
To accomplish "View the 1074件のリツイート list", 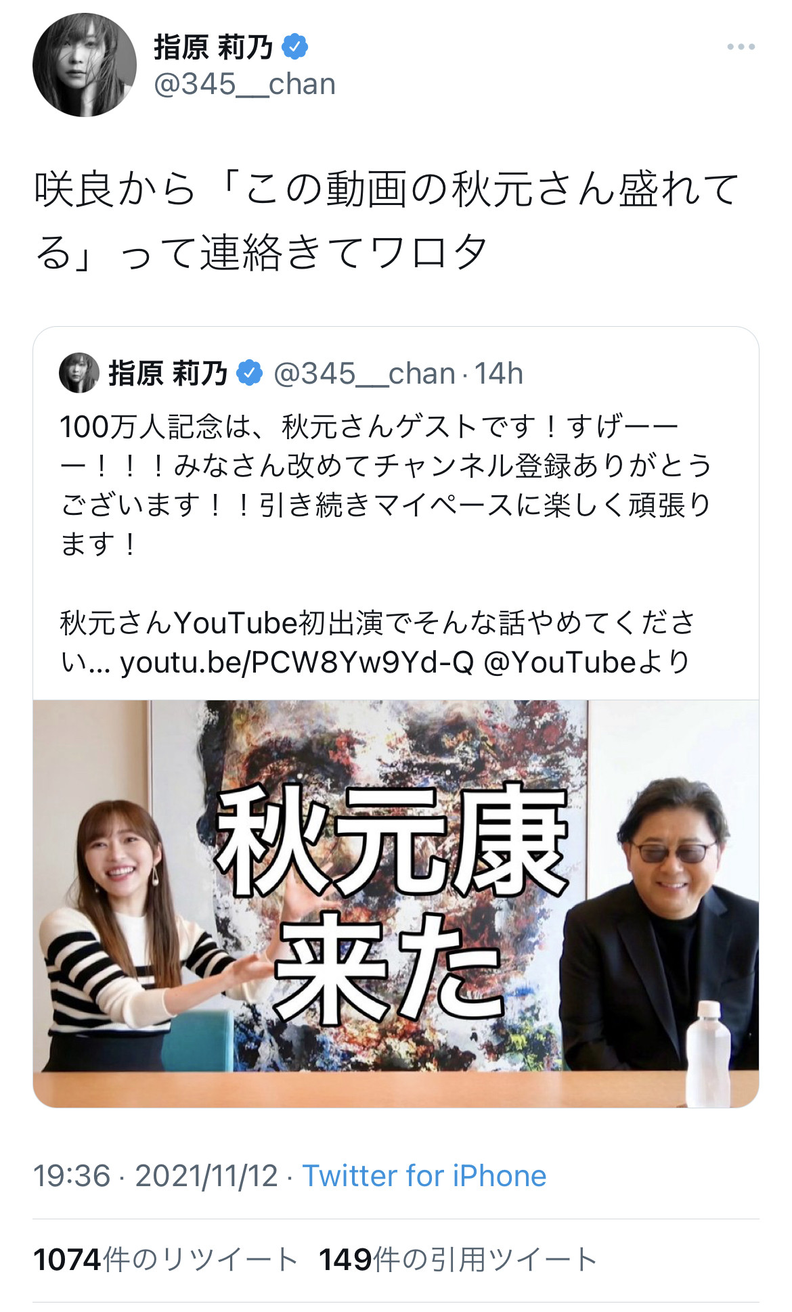I will click(x=166, y=1260).
